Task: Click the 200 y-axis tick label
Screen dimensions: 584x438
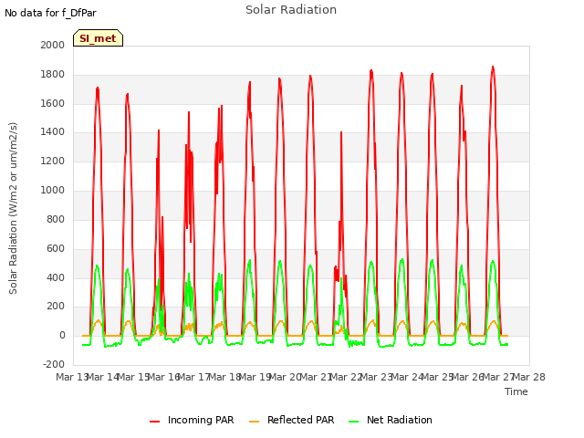Action: pyautogui.click(x=56, y=307)
